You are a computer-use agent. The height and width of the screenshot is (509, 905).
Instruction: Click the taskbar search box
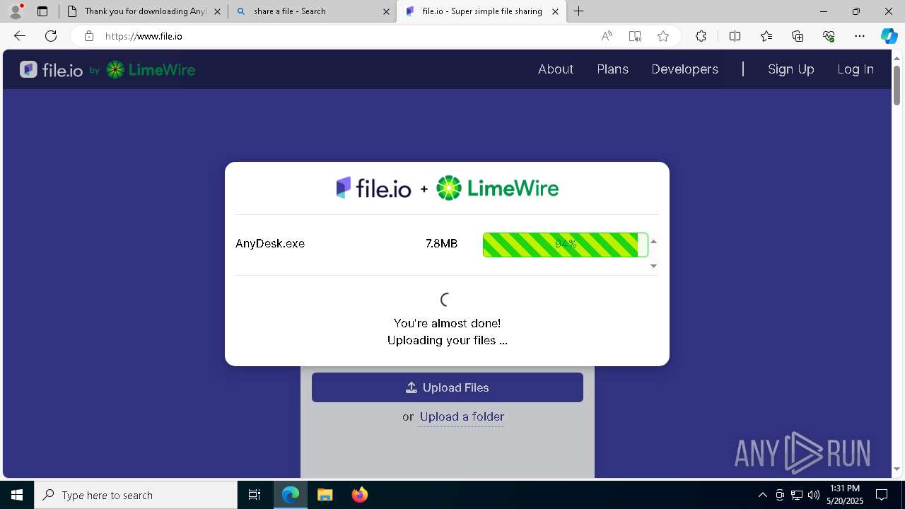[136, 495]
